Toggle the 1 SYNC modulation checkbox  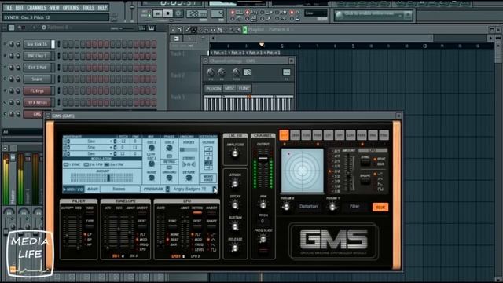point(66,164)
